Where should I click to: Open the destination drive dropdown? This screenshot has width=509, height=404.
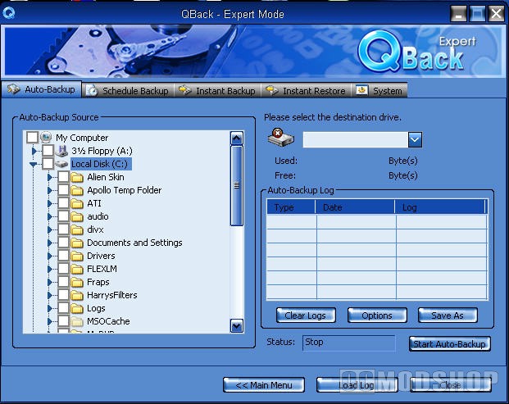(x=415, y=139)
